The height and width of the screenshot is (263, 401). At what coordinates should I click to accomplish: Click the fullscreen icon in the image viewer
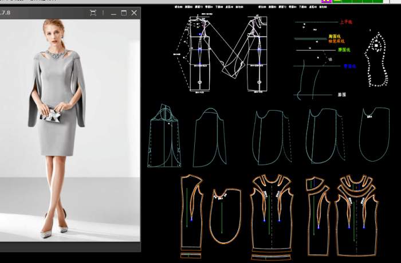93,12
